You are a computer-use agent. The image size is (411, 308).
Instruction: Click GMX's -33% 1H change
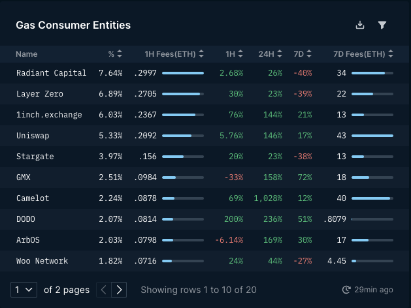click(234, 177)
